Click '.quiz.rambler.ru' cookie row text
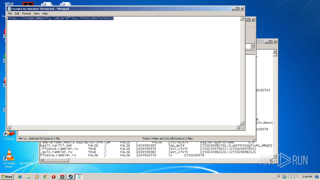The image size is (320, 180). (56, 152)
